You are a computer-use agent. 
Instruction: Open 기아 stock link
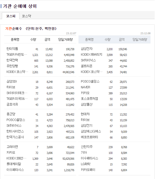84,153
